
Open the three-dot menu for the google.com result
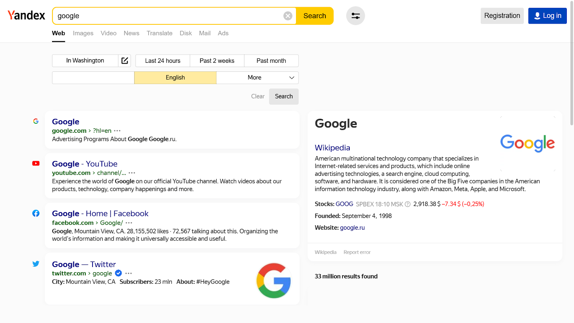click(x=117, y=131)
